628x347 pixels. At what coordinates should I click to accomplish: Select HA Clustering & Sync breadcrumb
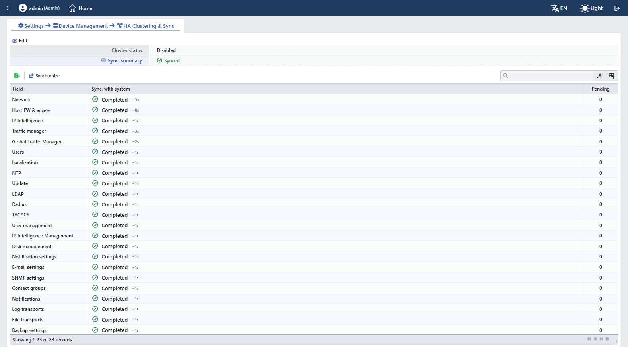146,26
